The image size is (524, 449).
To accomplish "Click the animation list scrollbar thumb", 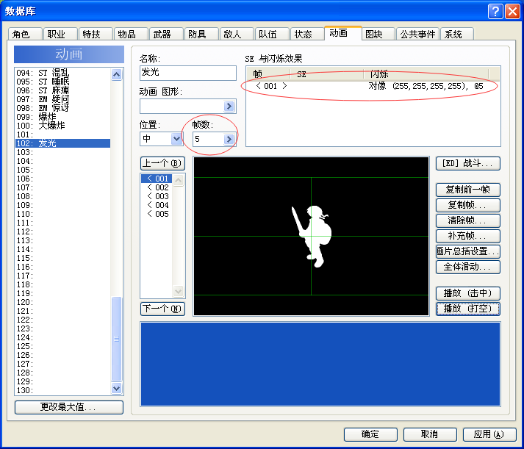I will 116,339.
